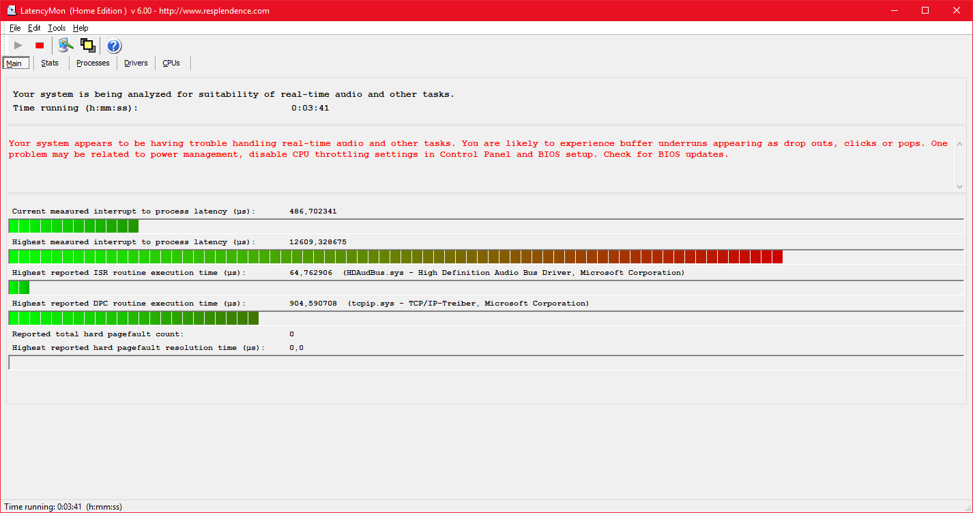The width and height of the screenshot is (973, 513).
Task: Click the green Start monitoring play button
Action: [18, 46]
